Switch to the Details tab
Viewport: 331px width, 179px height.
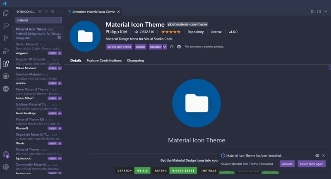pos(76,60)
